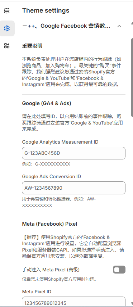This screenshot has width=133, height=307.
Task: Click the Google Analytics Measurement ID label
Action: 60,142
